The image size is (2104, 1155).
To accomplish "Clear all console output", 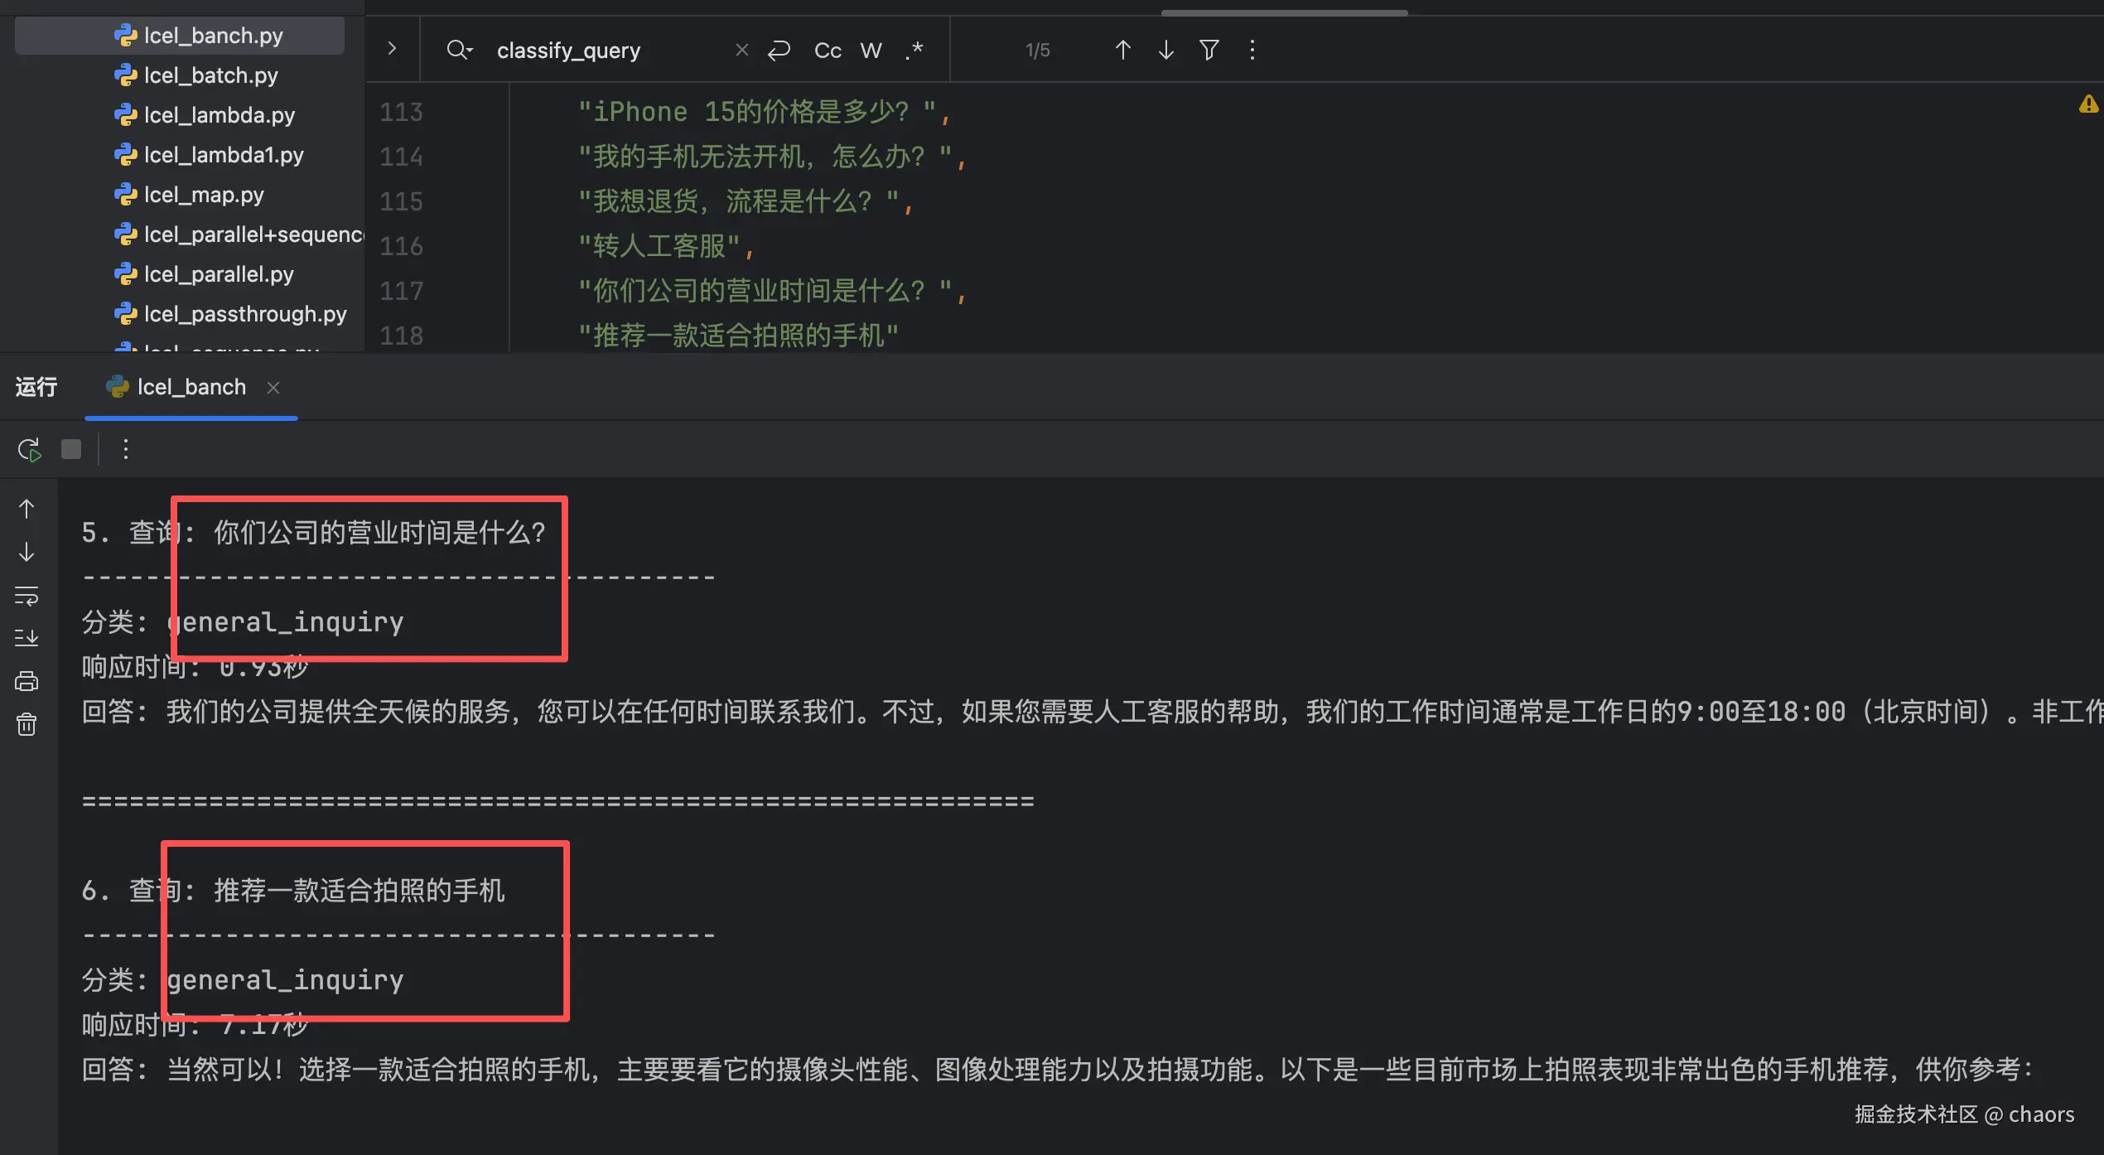I will pyautogui.click(x=27, y=725).
